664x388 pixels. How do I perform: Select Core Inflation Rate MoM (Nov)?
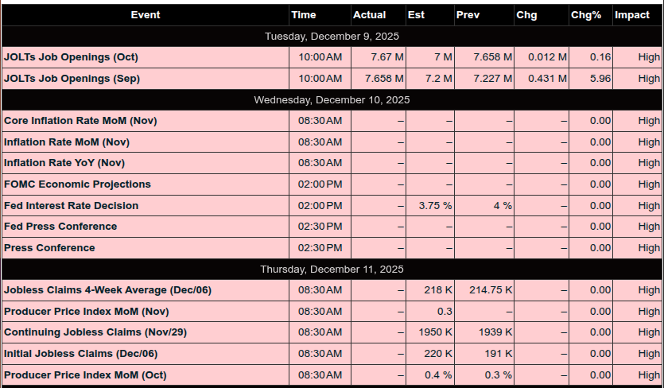tap(80, 121)
